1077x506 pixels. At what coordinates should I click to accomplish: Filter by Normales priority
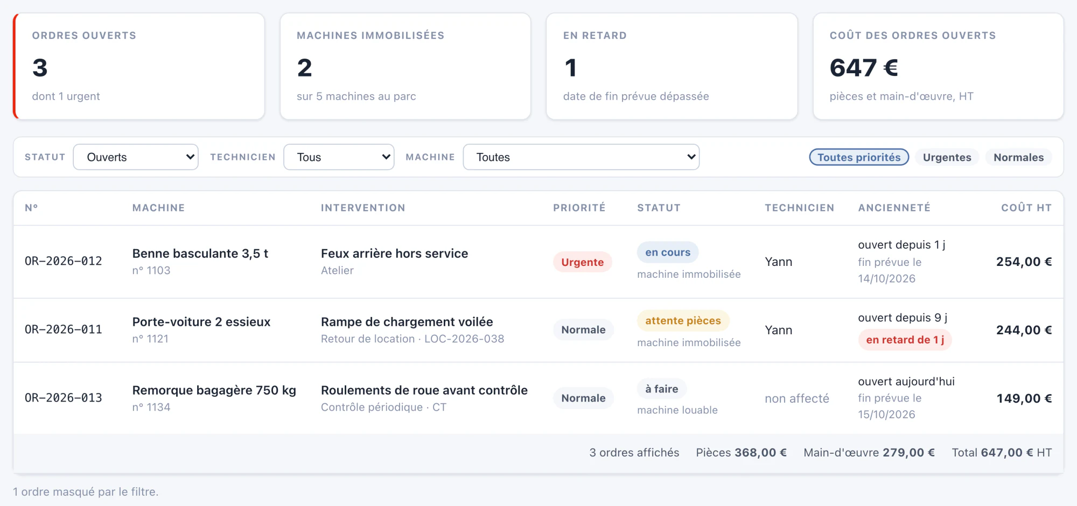(1018, 157)
